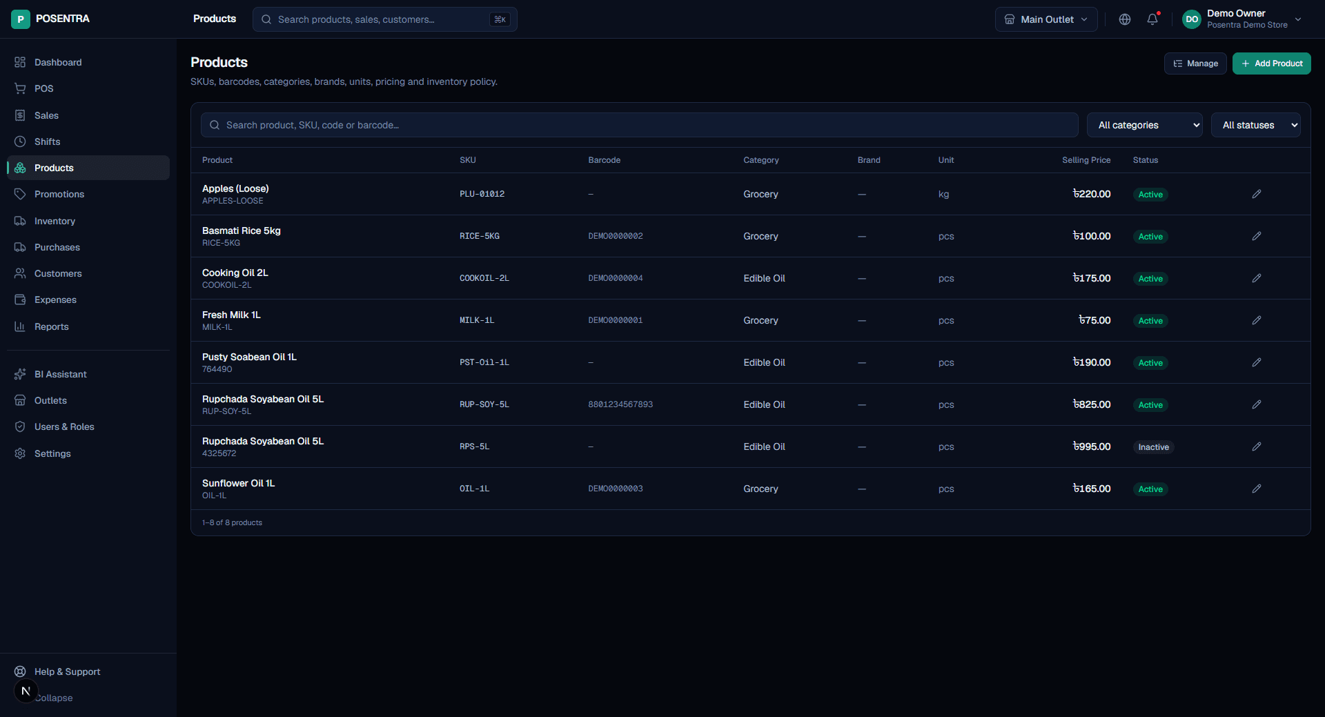Launch the BI Assistant
Image resolution: width=1325 pixels, height=717 pixels.
88,374
